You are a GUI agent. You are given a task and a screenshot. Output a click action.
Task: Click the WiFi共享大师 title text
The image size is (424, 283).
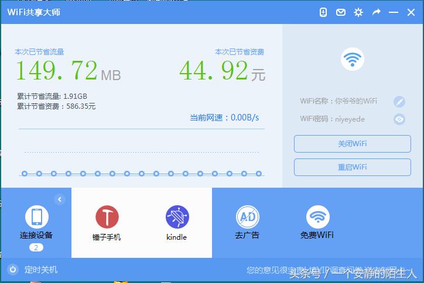coord(33,12)
